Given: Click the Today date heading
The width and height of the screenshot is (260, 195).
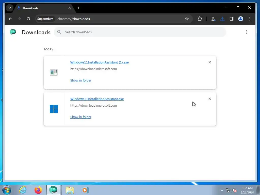Looking at the screenshot, I should [48, 49].
